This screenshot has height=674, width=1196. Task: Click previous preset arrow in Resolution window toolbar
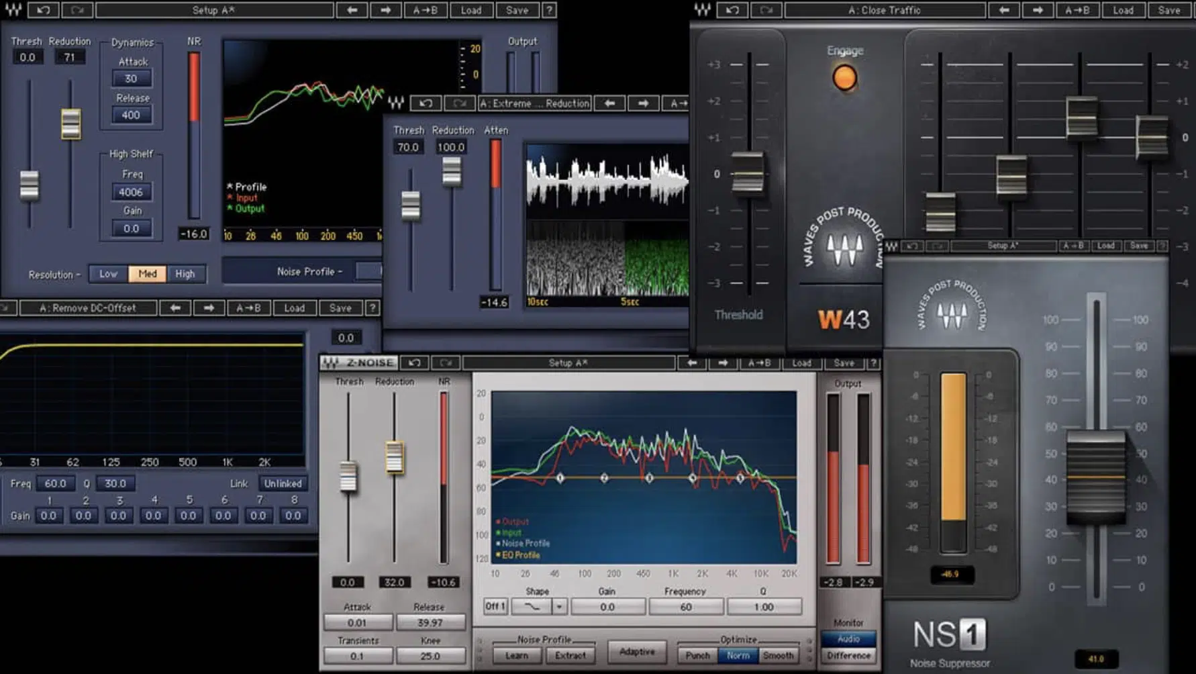352,10
